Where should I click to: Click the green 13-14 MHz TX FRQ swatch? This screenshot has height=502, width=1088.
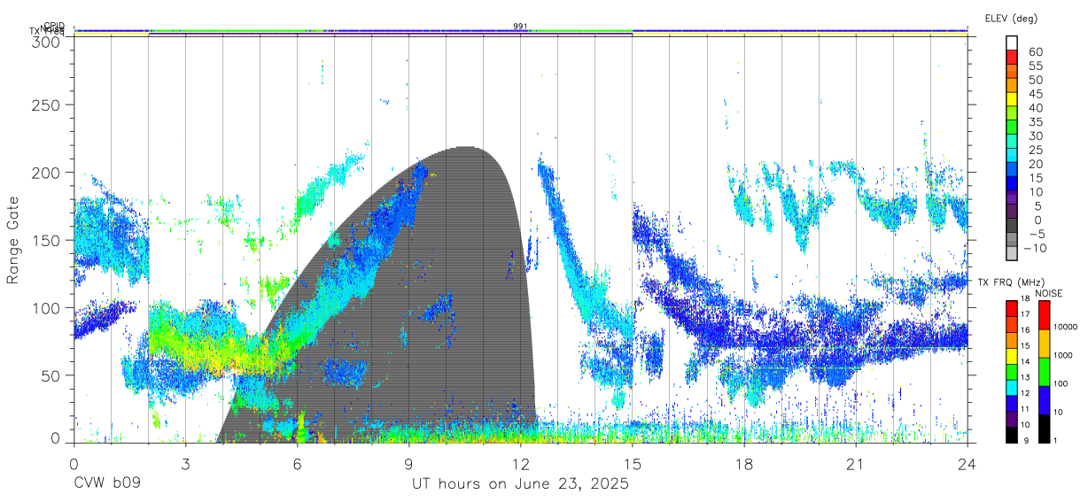[1012, 372]
